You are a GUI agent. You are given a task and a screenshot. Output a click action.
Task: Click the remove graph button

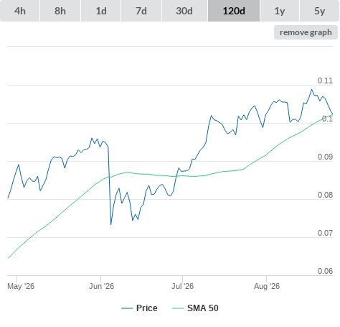[306, 32]
